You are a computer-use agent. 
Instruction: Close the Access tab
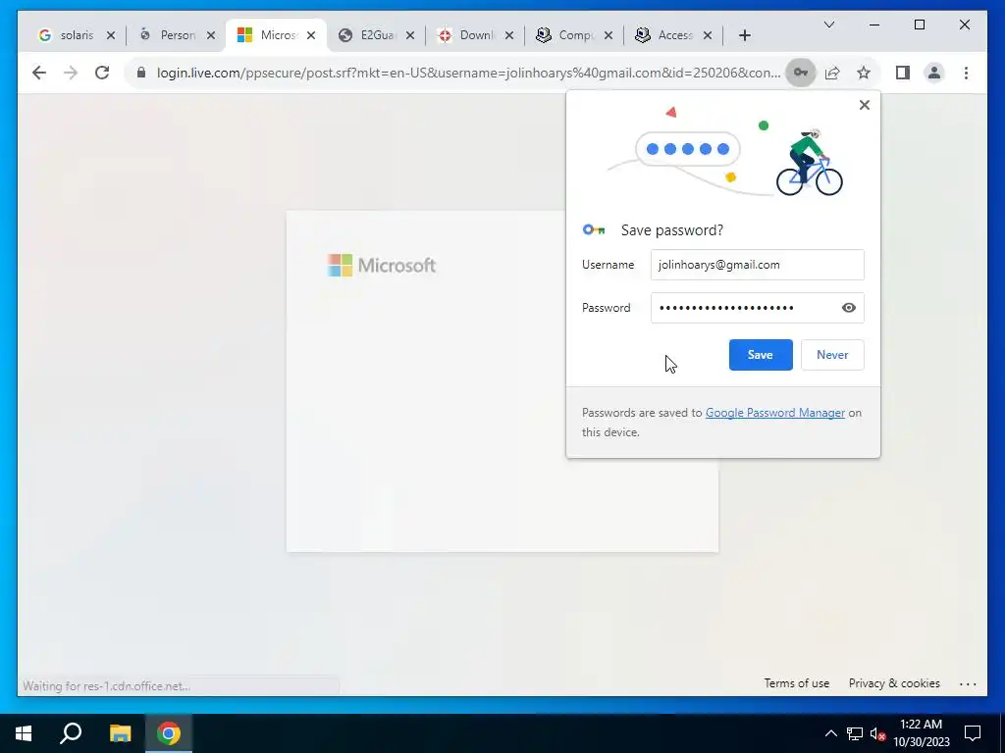coord(708,35)
